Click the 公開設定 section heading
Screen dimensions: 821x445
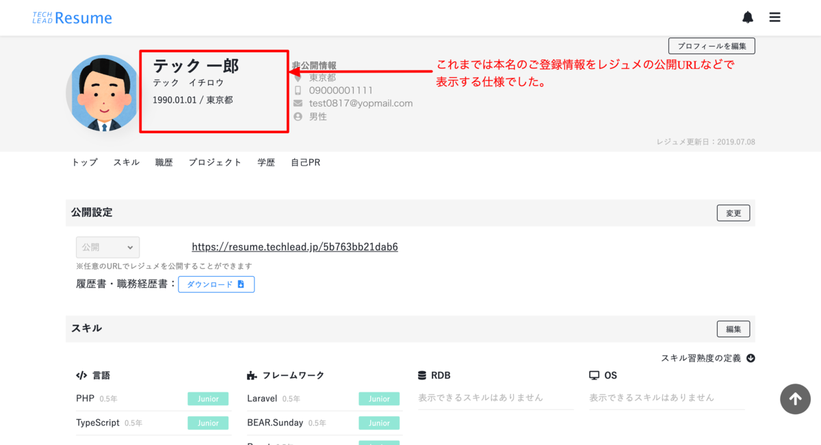[x=92, y=213]
